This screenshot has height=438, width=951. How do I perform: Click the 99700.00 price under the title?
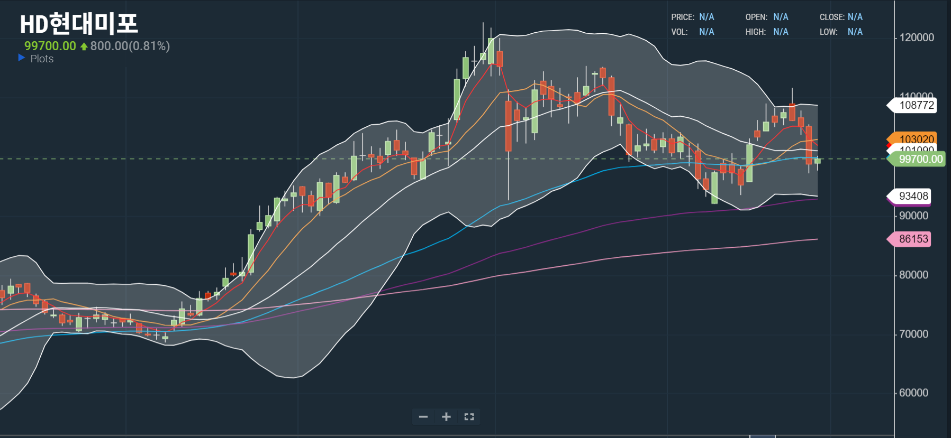tap(50, 46)
